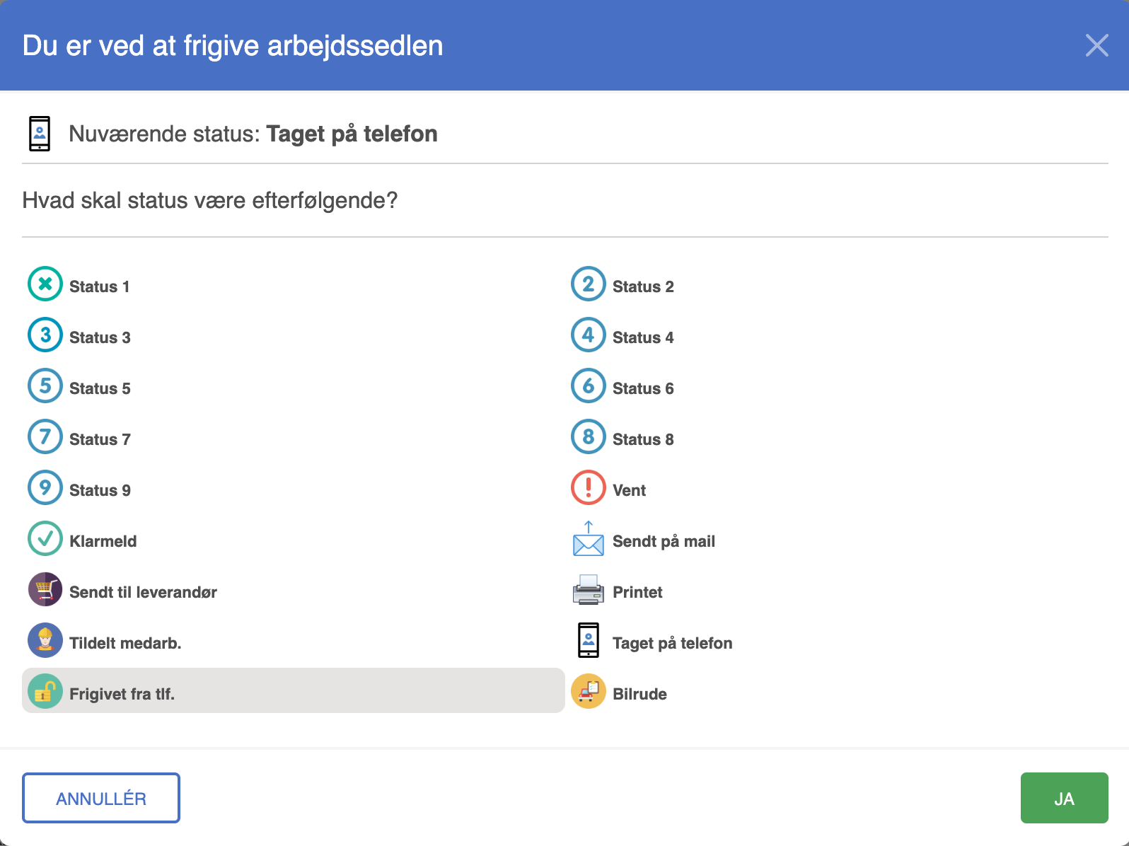Click the car windshield Bilrude icon

tap(589, 692)
